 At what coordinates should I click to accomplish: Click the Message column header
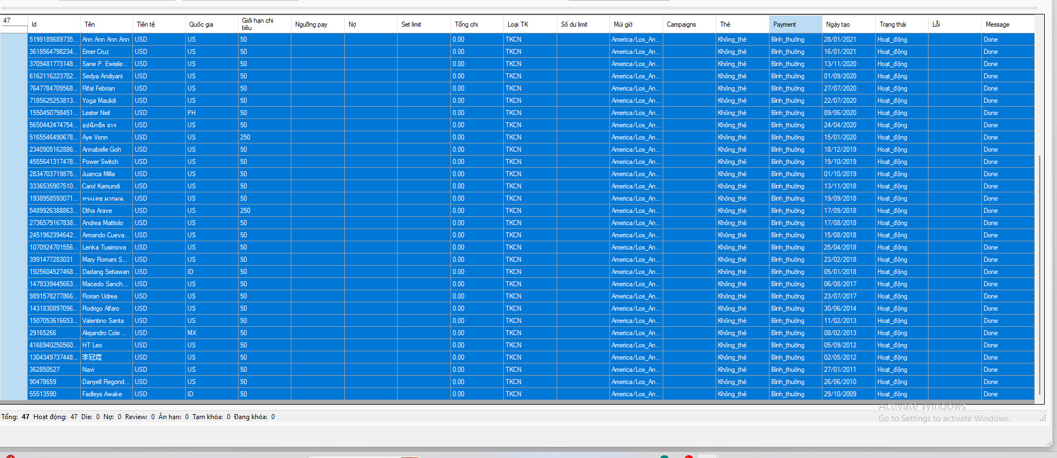(1008, 24)
